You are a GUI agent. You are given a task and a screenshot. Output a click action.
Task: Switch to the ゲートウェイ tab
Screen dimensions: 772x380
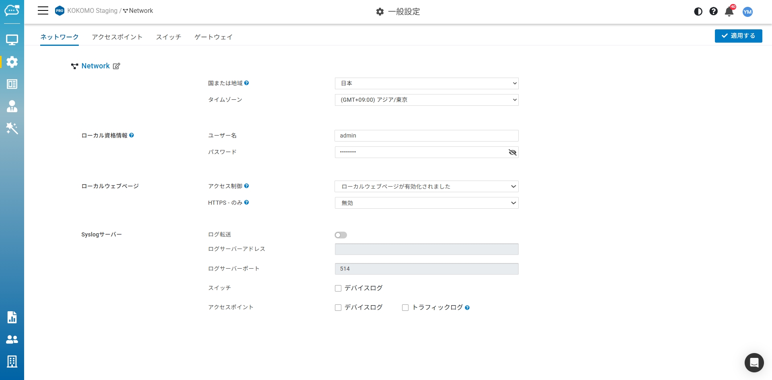[x=214, y=37]
